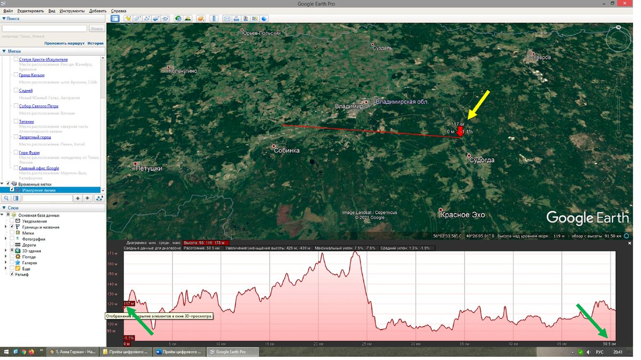Toggle sunlight across the landscape
This screenshot has height=360, width=641.
pyautogui.click(x=187, y=18)
